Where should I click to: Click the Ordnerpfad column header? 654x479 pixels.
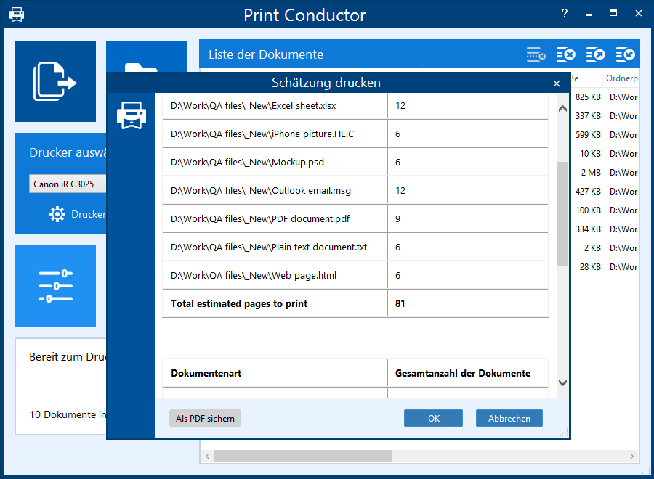pyautogui.click(x=621, y=78)
